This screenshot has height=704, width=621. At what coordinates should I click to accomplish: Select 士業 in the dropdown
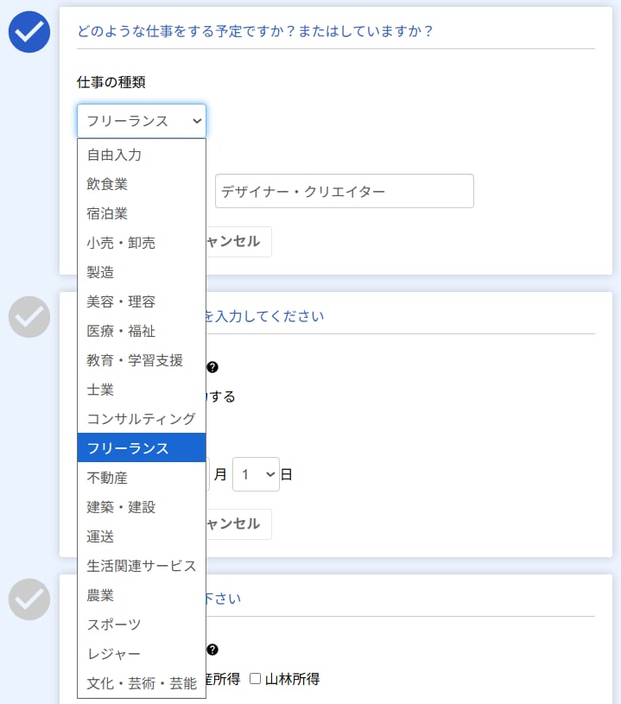[142, 390]
